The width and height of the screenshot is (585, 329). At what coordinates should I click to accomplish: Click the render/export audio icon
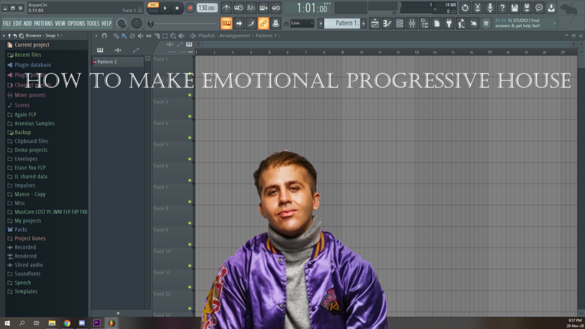coord(527,8)
